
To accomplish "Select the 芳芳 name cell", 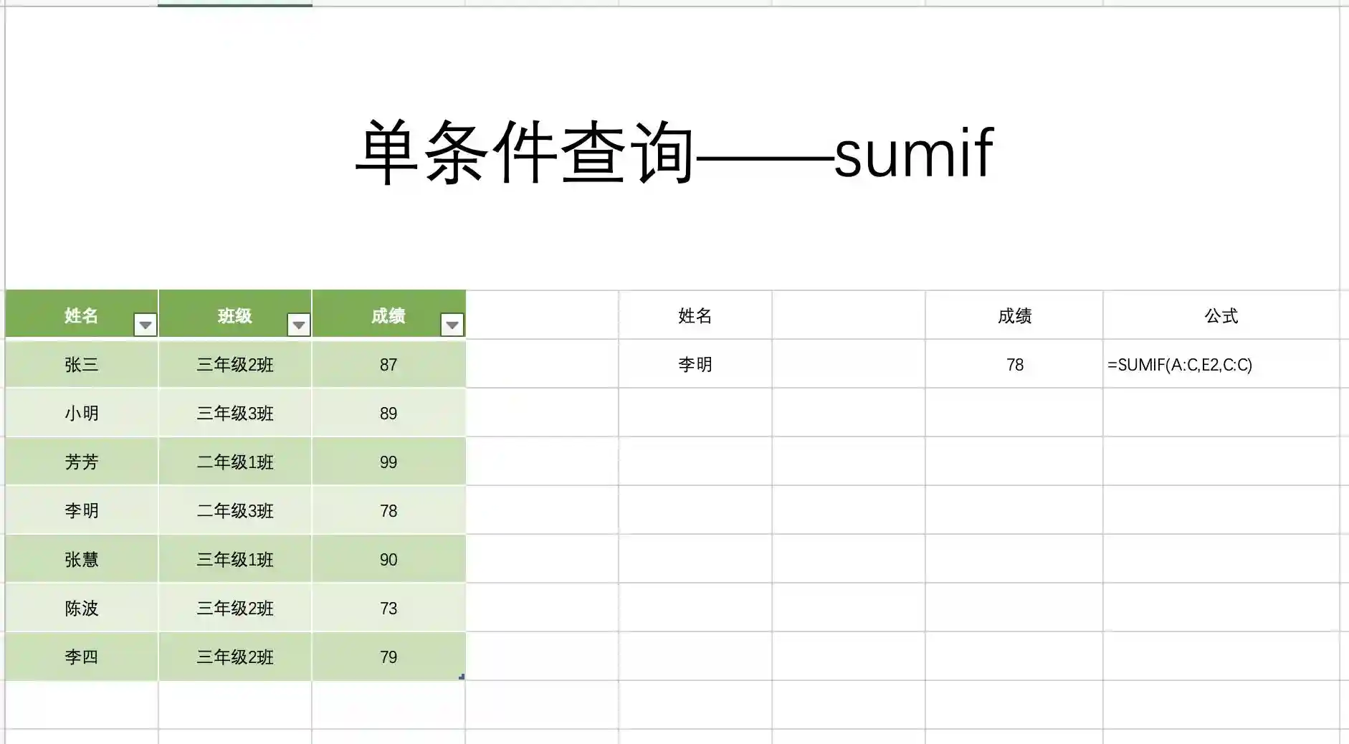I will pyautogui.click(x=82, y=462).
